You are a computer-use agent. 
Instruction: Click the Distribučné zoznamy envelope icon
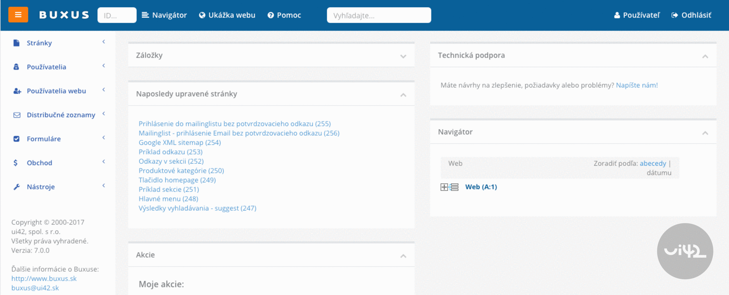coord(17,115)
